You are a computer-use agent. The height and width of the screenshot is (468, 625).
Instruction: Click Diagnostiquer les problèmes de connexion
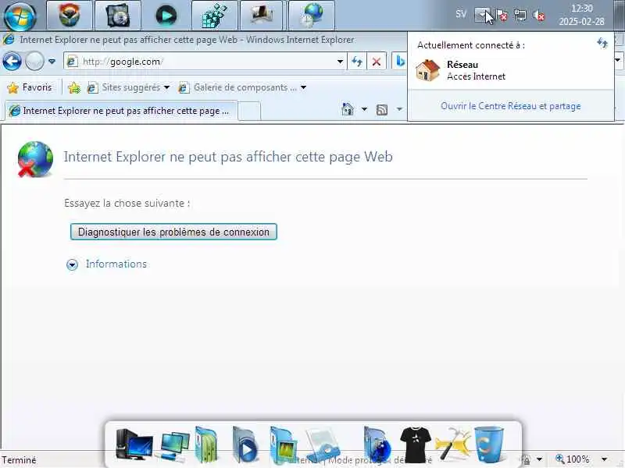(173, 232)
